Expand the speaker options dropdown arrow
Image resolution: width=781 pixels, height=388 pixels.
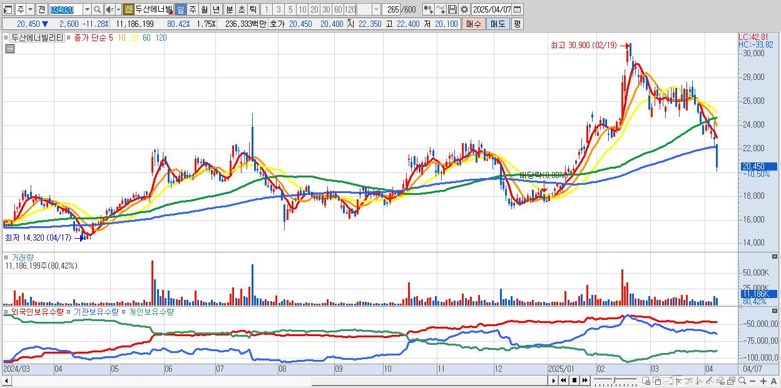point(118,9)
